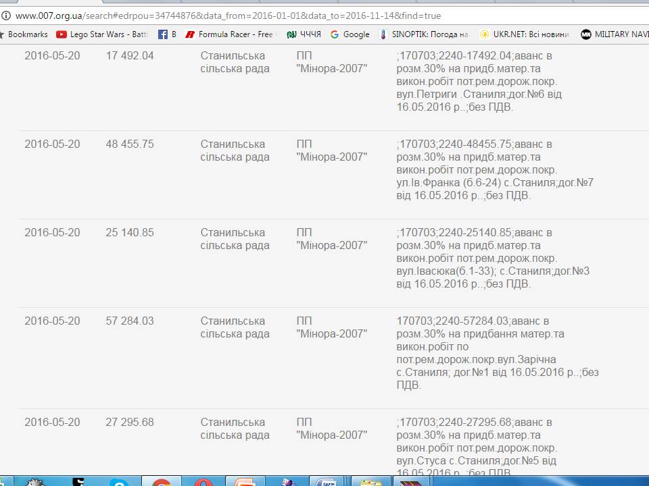Open the Formula Racer bookmark
Screen dimensions: 649x486
pos(230,34)
